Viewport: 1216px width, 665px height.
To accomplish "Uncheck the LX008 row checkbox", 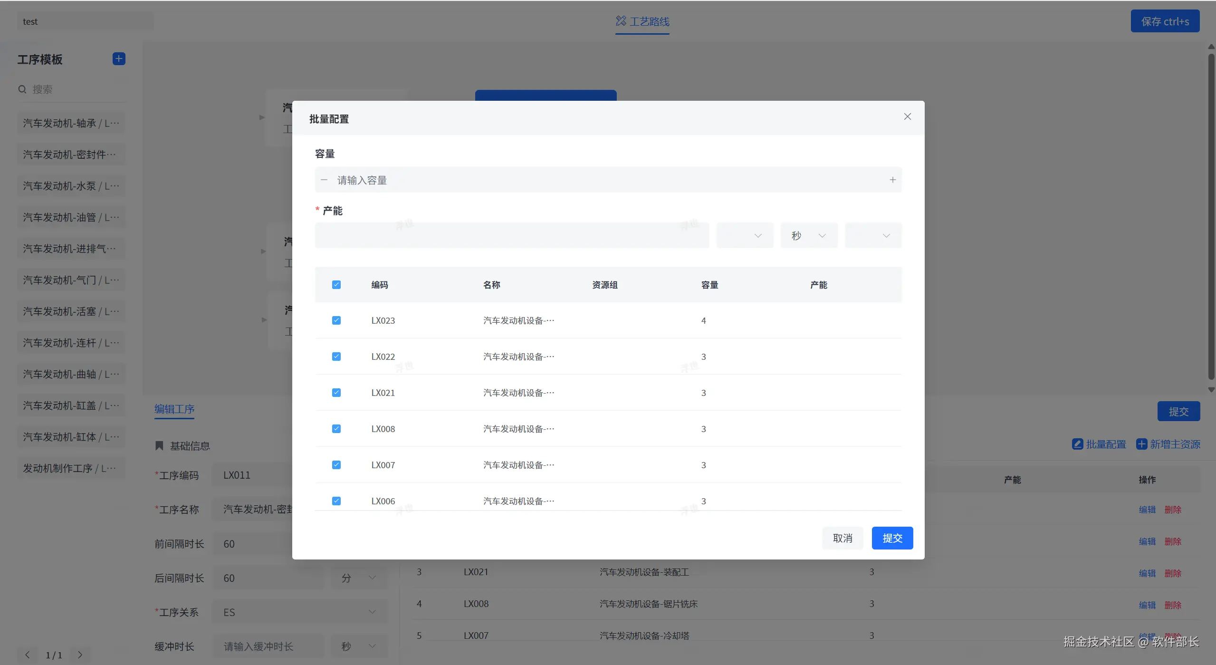I will coord(336,429).
